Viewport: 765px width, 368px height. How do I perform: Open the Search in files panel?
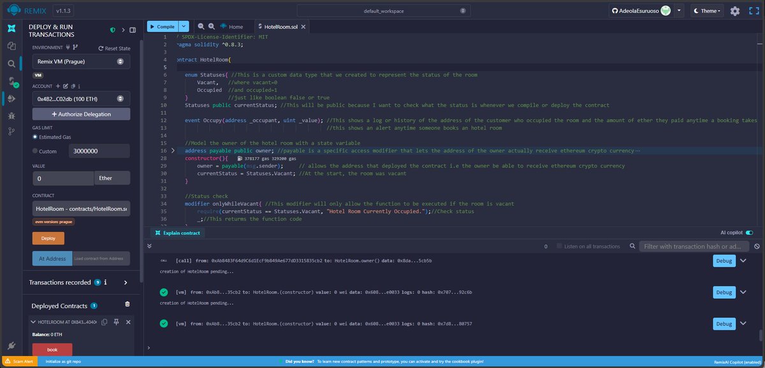pyautogui.click(x=11, y=64)
